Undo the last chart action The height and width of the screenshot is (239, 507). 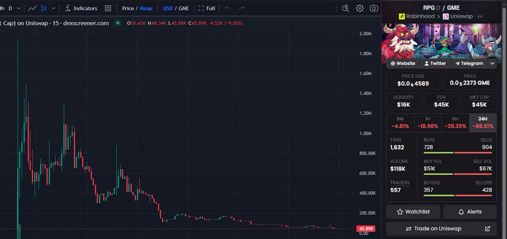coord(228,8)
